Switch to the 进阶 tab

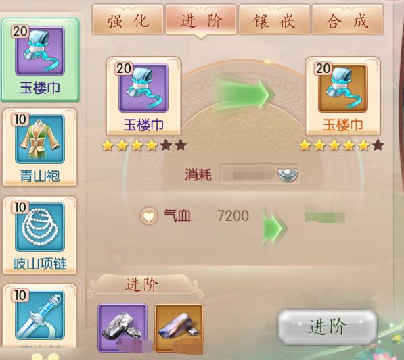[201, 20]
